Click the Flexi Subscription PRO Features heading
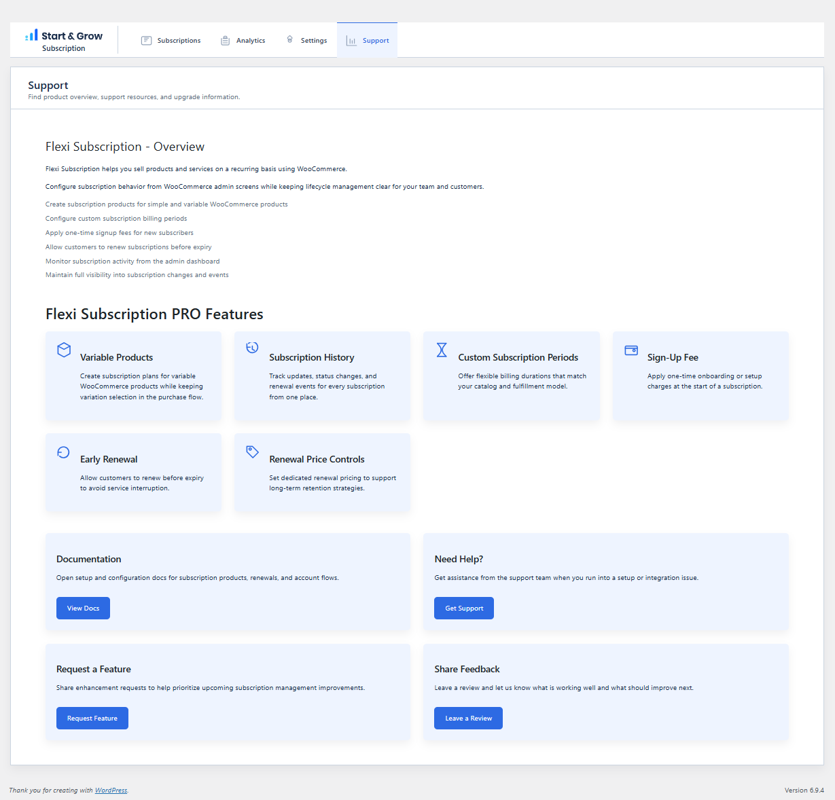 [154, 314]
